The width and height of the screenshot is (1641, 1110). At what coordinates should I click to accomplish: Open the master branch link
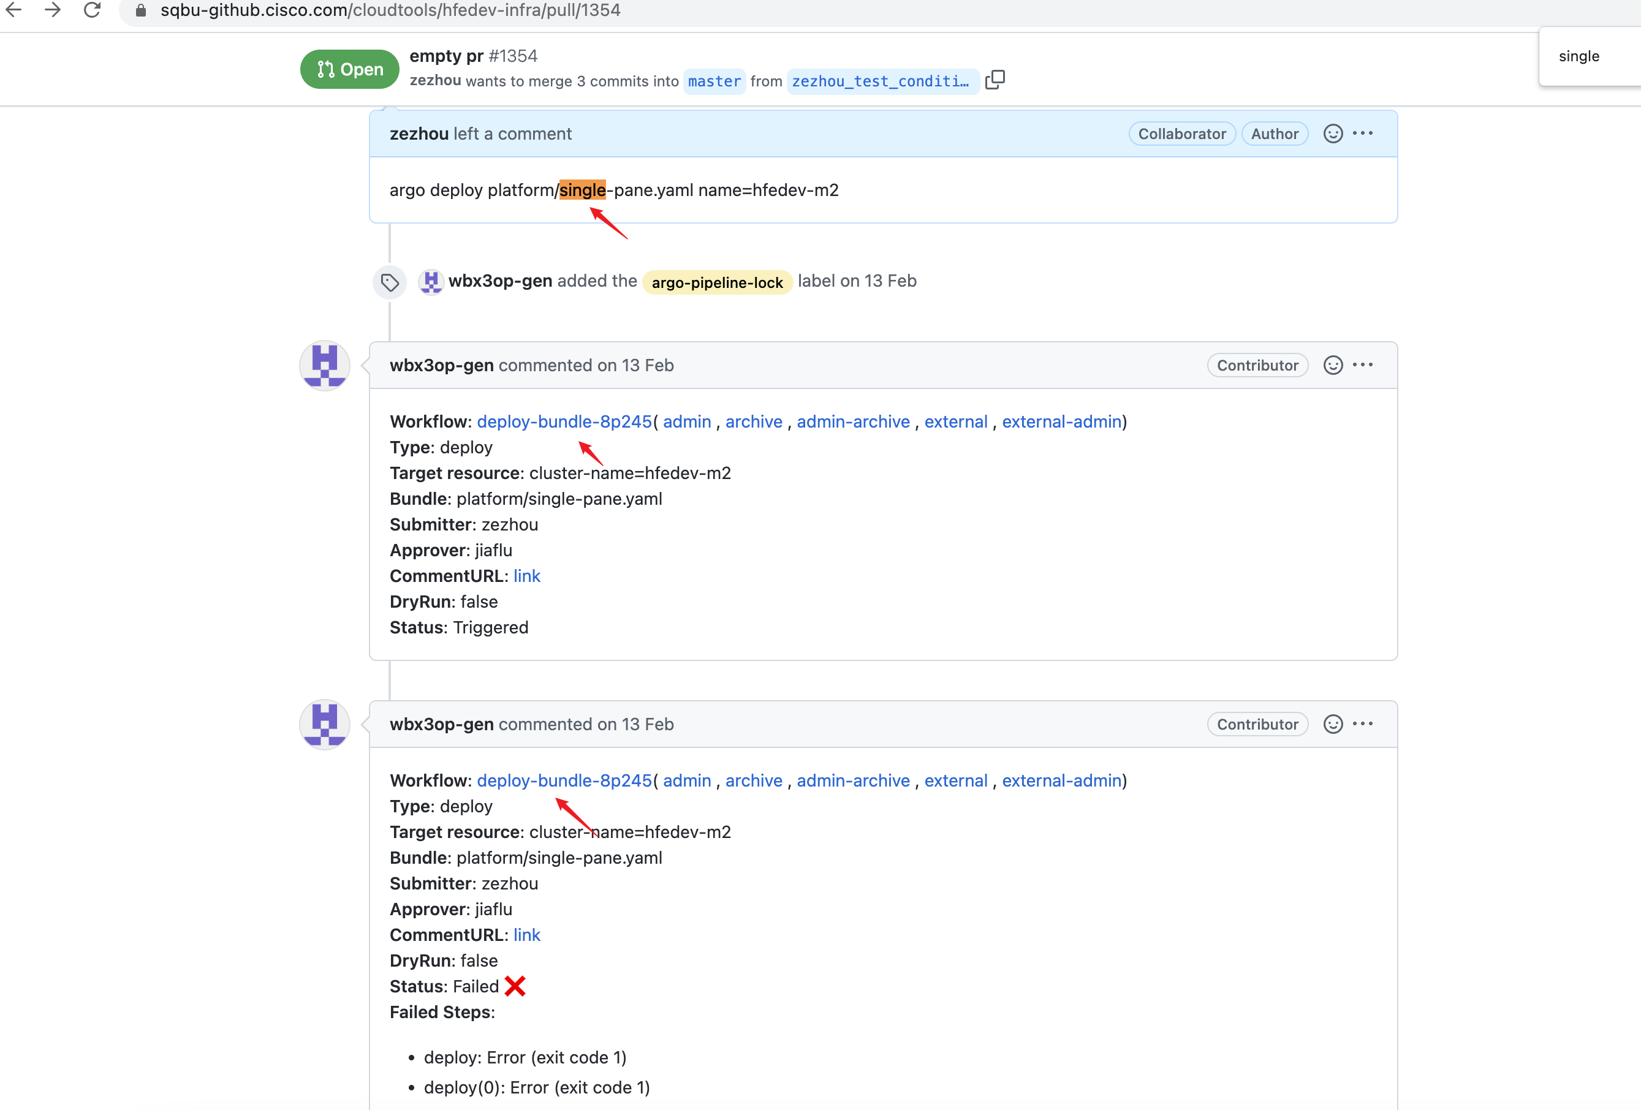(x=714, y=81)
